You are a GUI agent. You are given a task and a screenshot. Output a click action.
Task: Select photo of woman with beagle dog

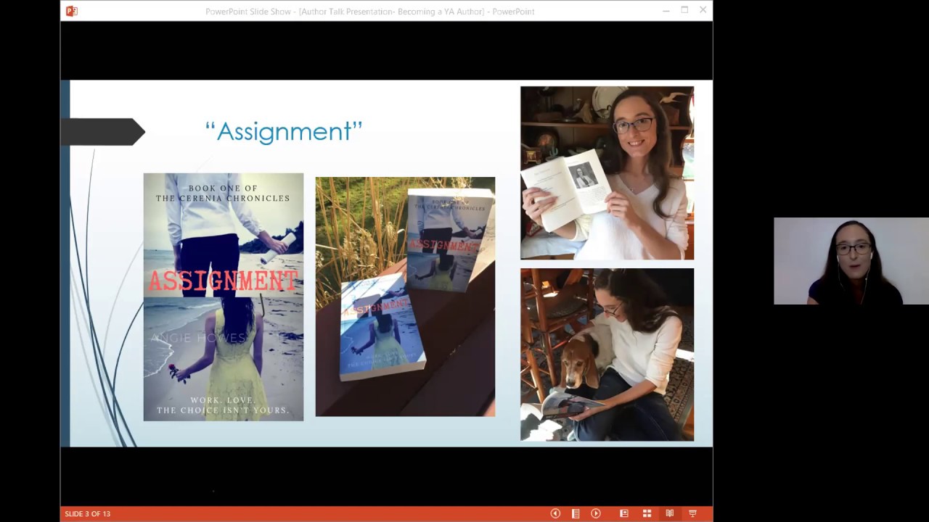pyautogui.click(x=607, y=355)
